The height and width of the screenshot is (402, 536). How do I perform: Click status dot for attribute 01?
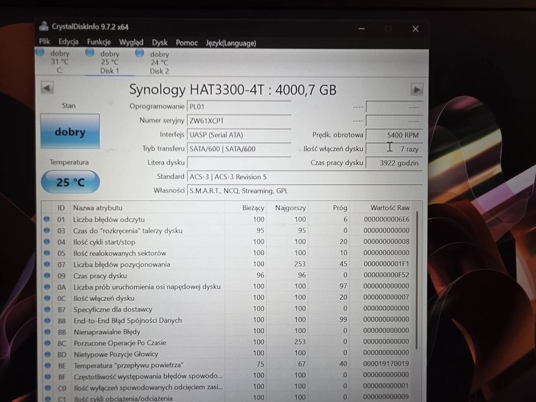pyautogui.click(x=47, y=219)
